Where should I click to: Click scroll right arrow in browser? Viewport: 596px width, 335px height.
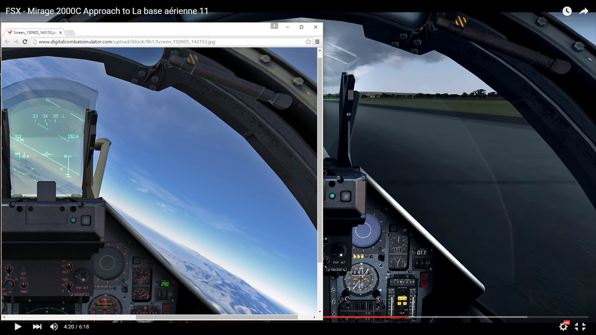314,317
